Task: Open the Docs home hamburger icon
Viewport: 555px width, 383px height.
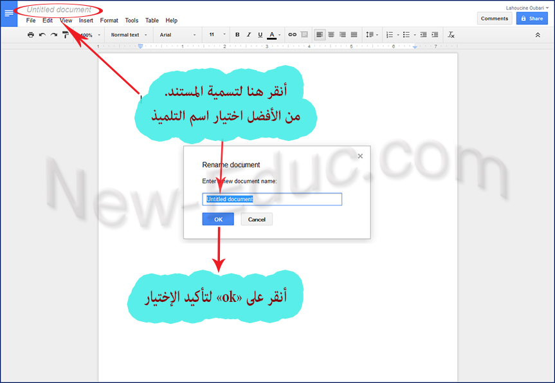Action: click(x=9, y=14)
